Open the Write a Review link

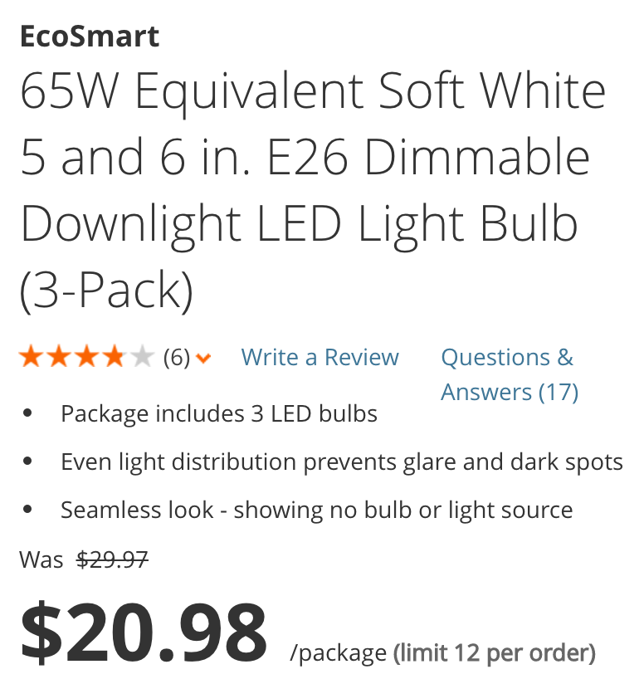coord(320,357)
